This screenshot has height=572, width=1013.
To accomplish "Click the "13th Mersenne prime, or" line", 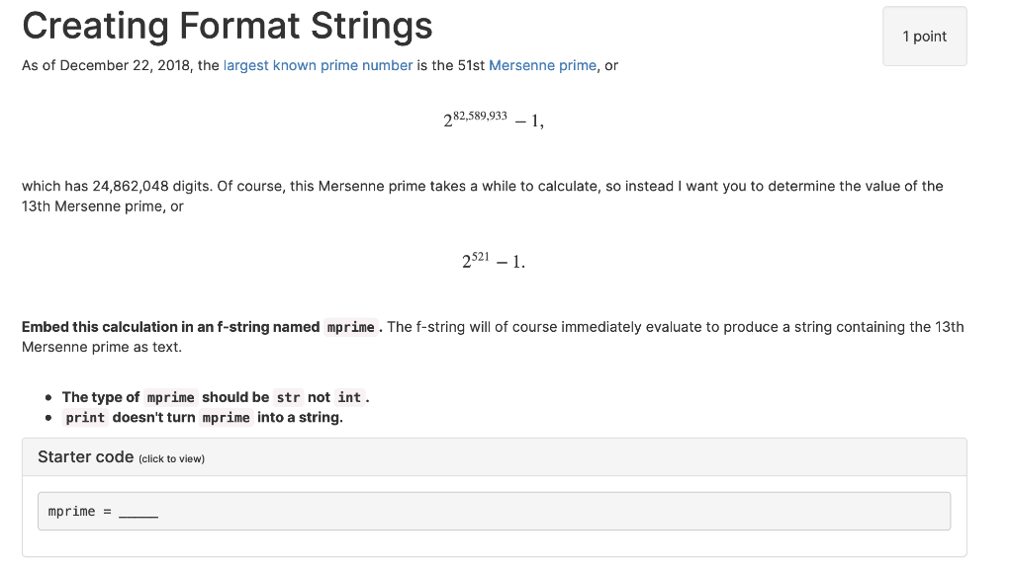I will pyautogui.click(x=102, y=206).
